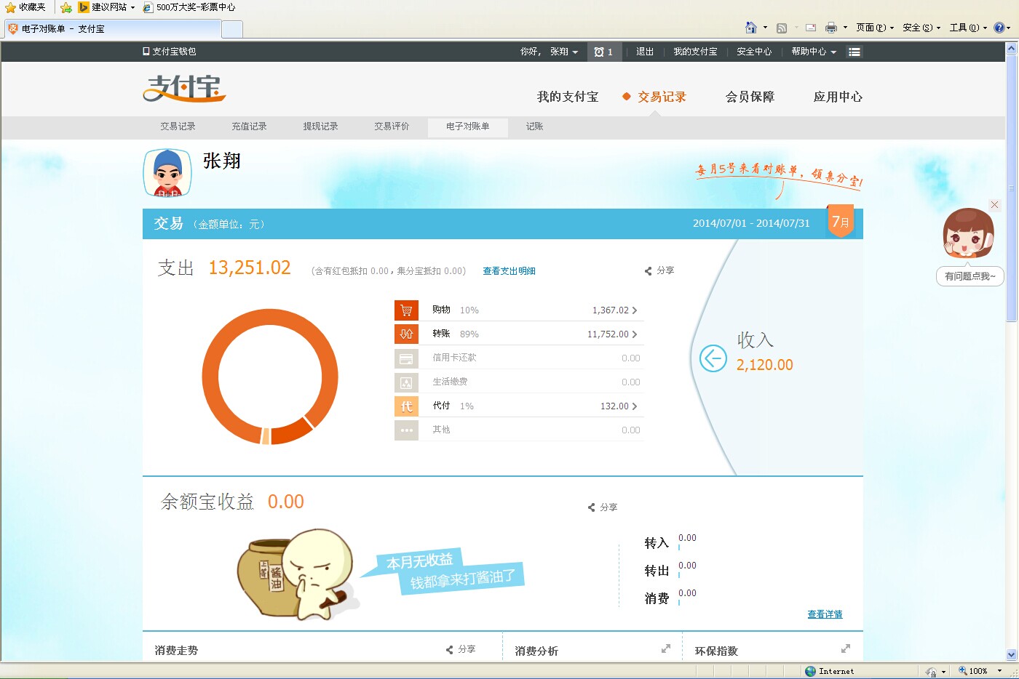
Task: Click the 购物 shopping cart icon
Action: (406, 310)
